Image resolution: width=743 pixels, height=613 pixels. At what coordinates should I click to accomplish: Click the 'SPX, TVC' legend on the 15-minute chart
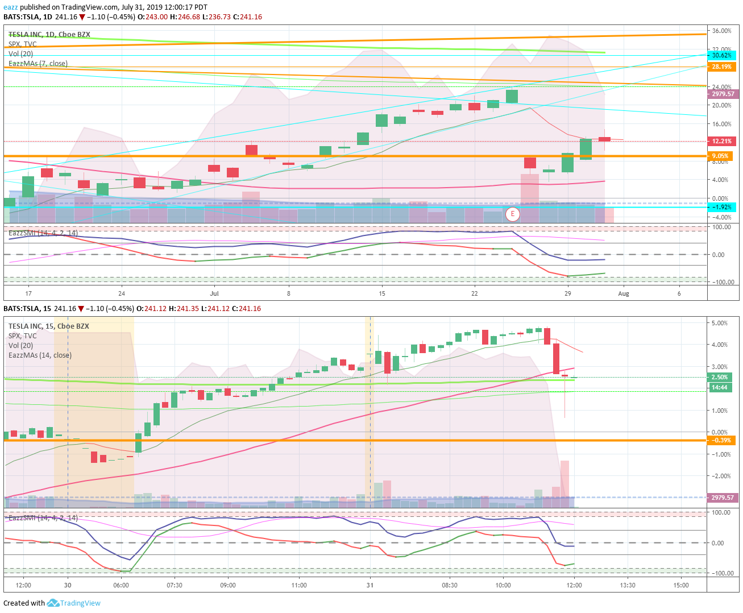pos(23,336)
